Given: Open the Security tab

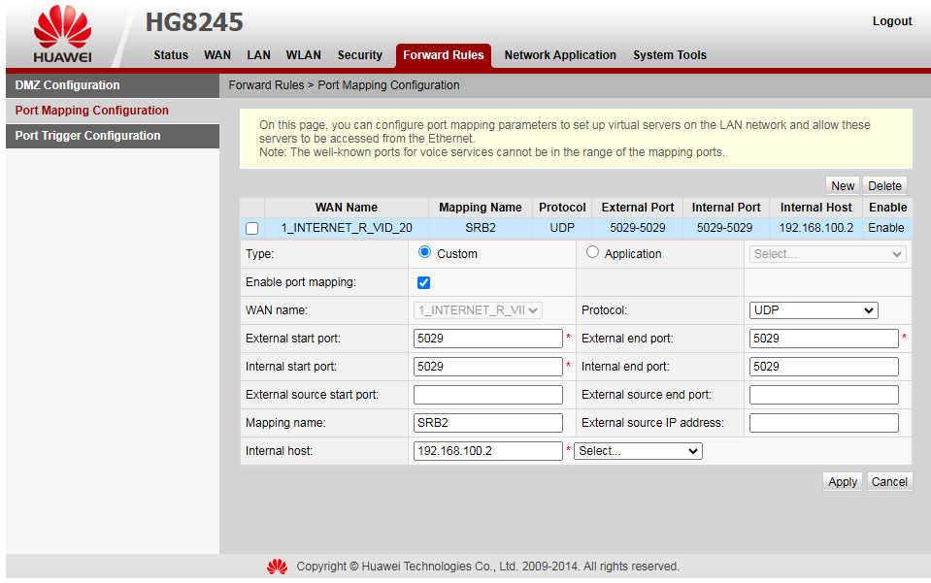Looking at the screenshot, I should click(360, 55).
